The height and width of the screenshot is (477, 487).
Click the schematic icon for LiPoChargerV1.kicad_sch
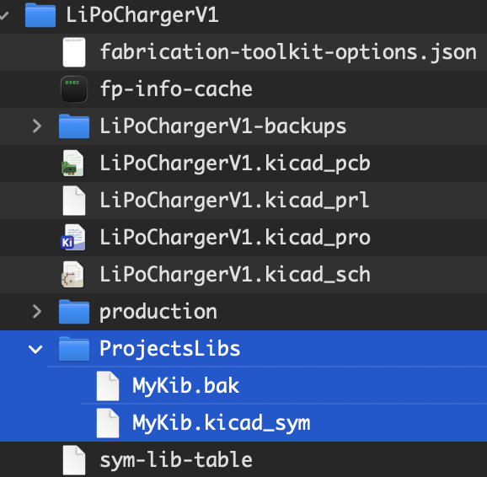coord(72,274)
